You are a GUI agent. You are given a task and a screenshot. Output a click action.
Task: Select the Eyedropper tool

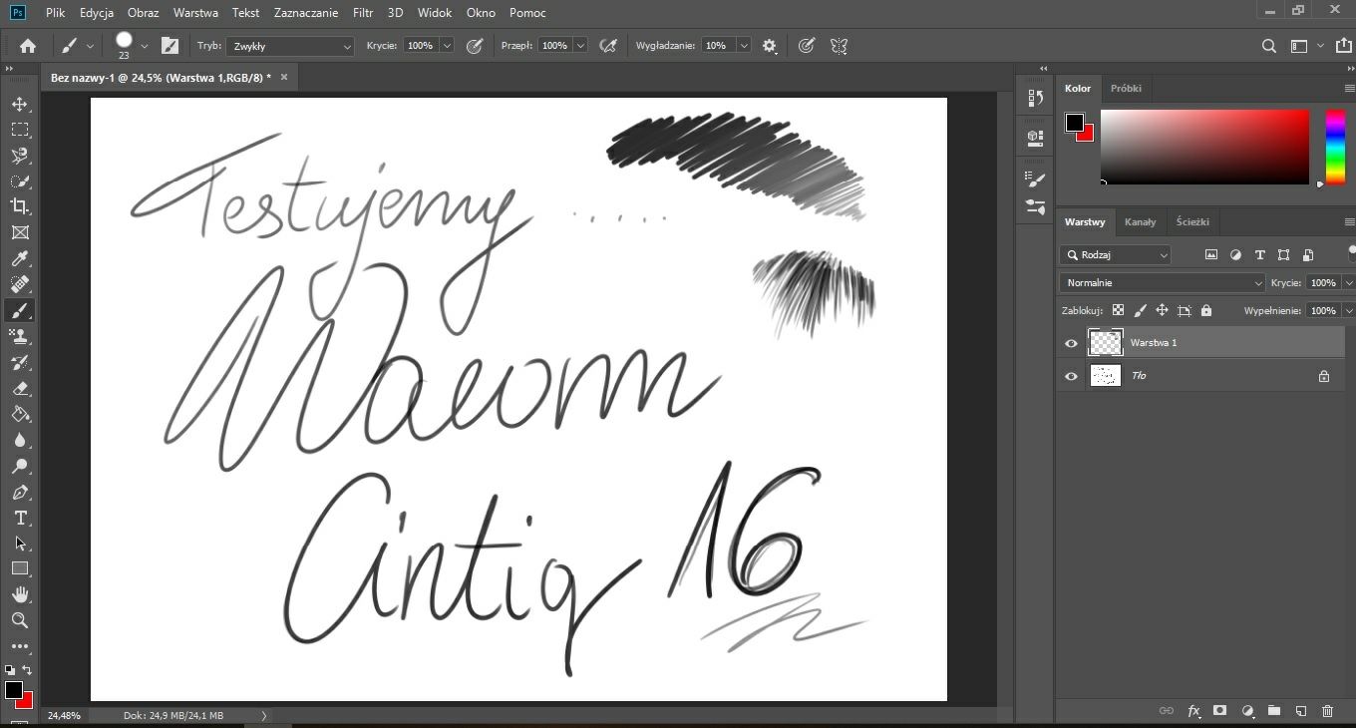(x=19, y=259)
